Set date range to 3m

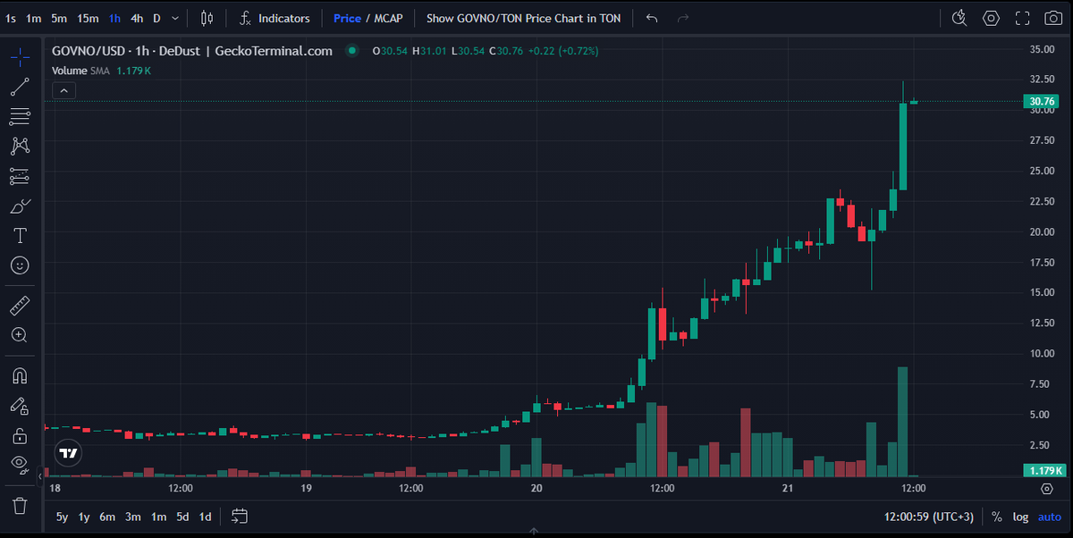[x=133, y=517]
